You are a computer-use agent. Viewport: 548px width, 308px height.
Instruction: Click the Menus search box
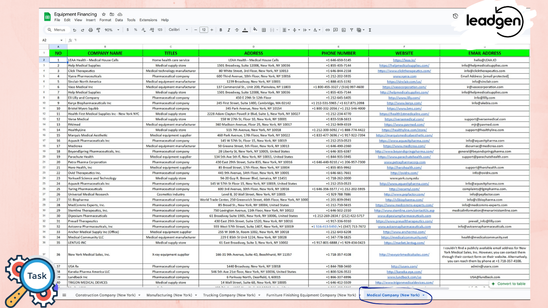(x=57, y=30)
